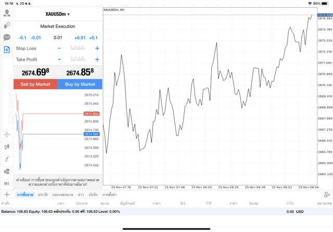Switch to the ประวัติ tab
The height and width of the screenshot is (232, 333).
(43, 194)
